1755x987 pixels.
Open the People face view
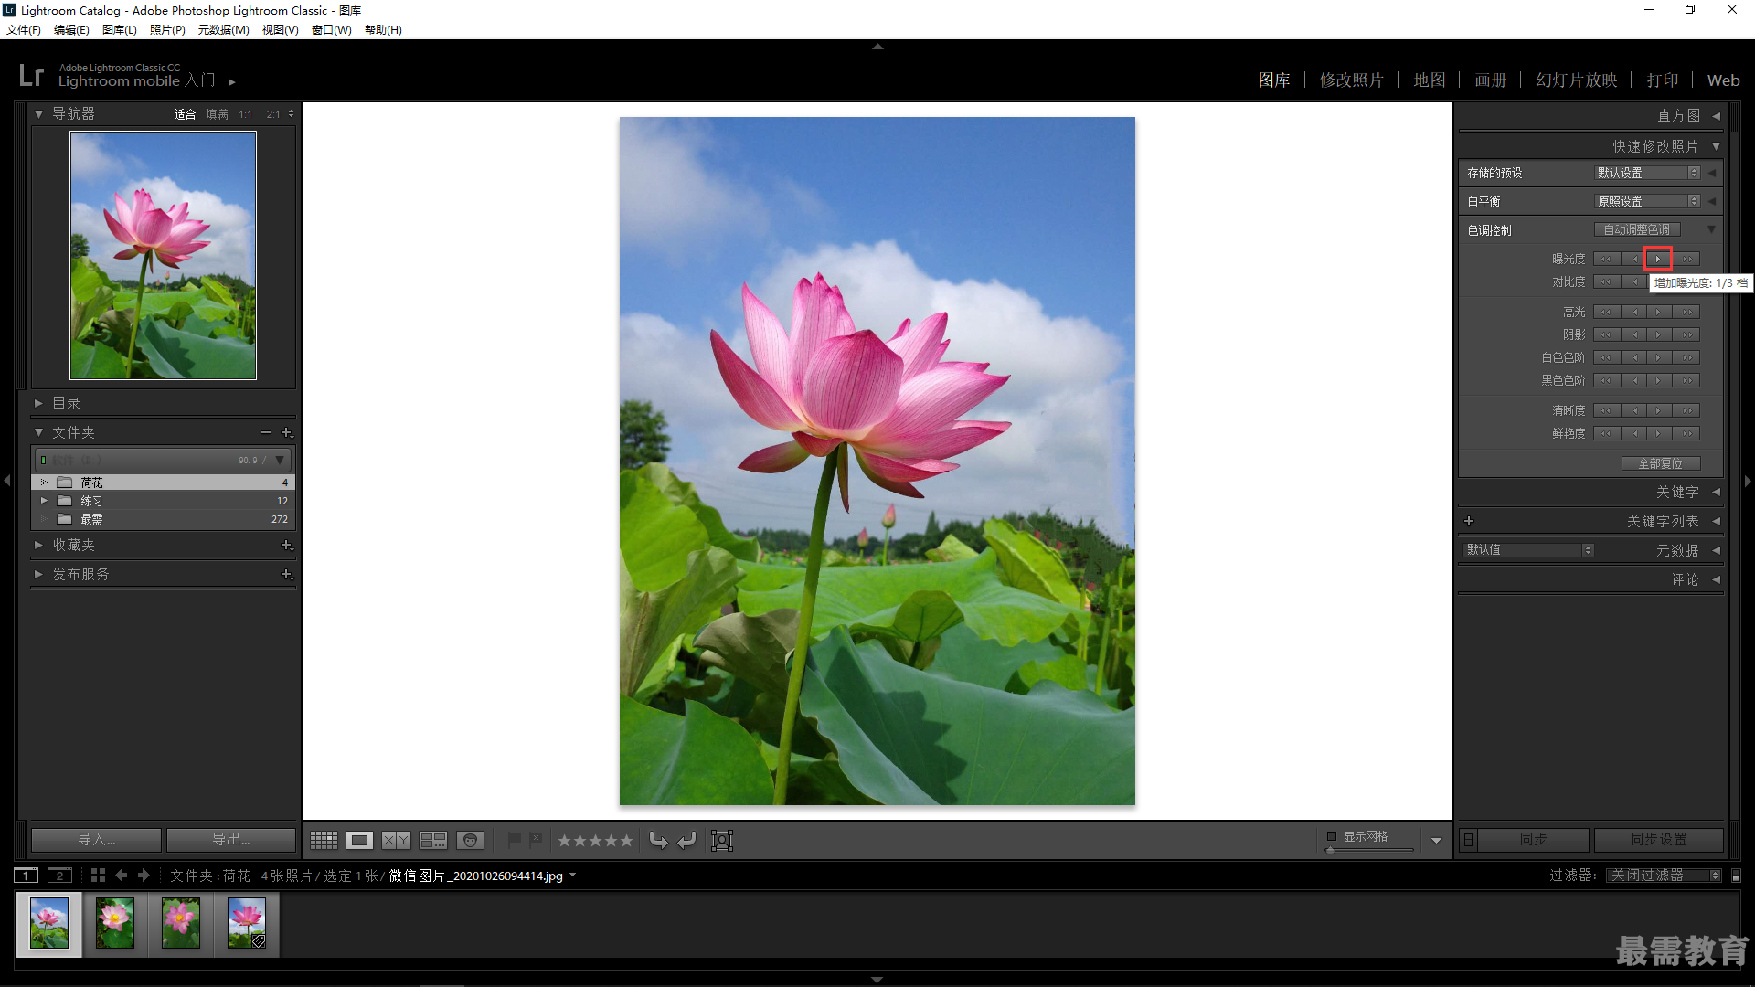click(470, 840)
